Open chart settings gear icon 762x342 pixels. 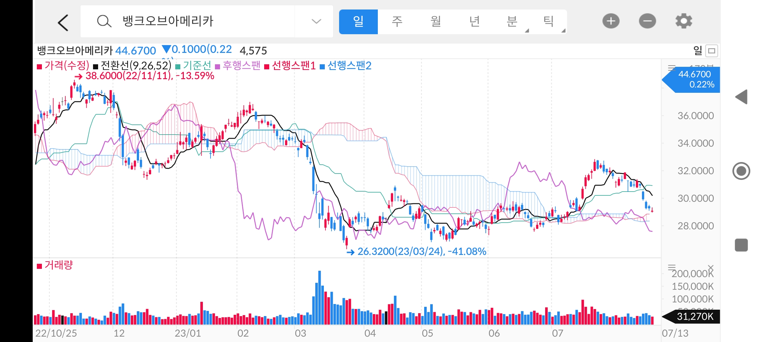[684, 21]
